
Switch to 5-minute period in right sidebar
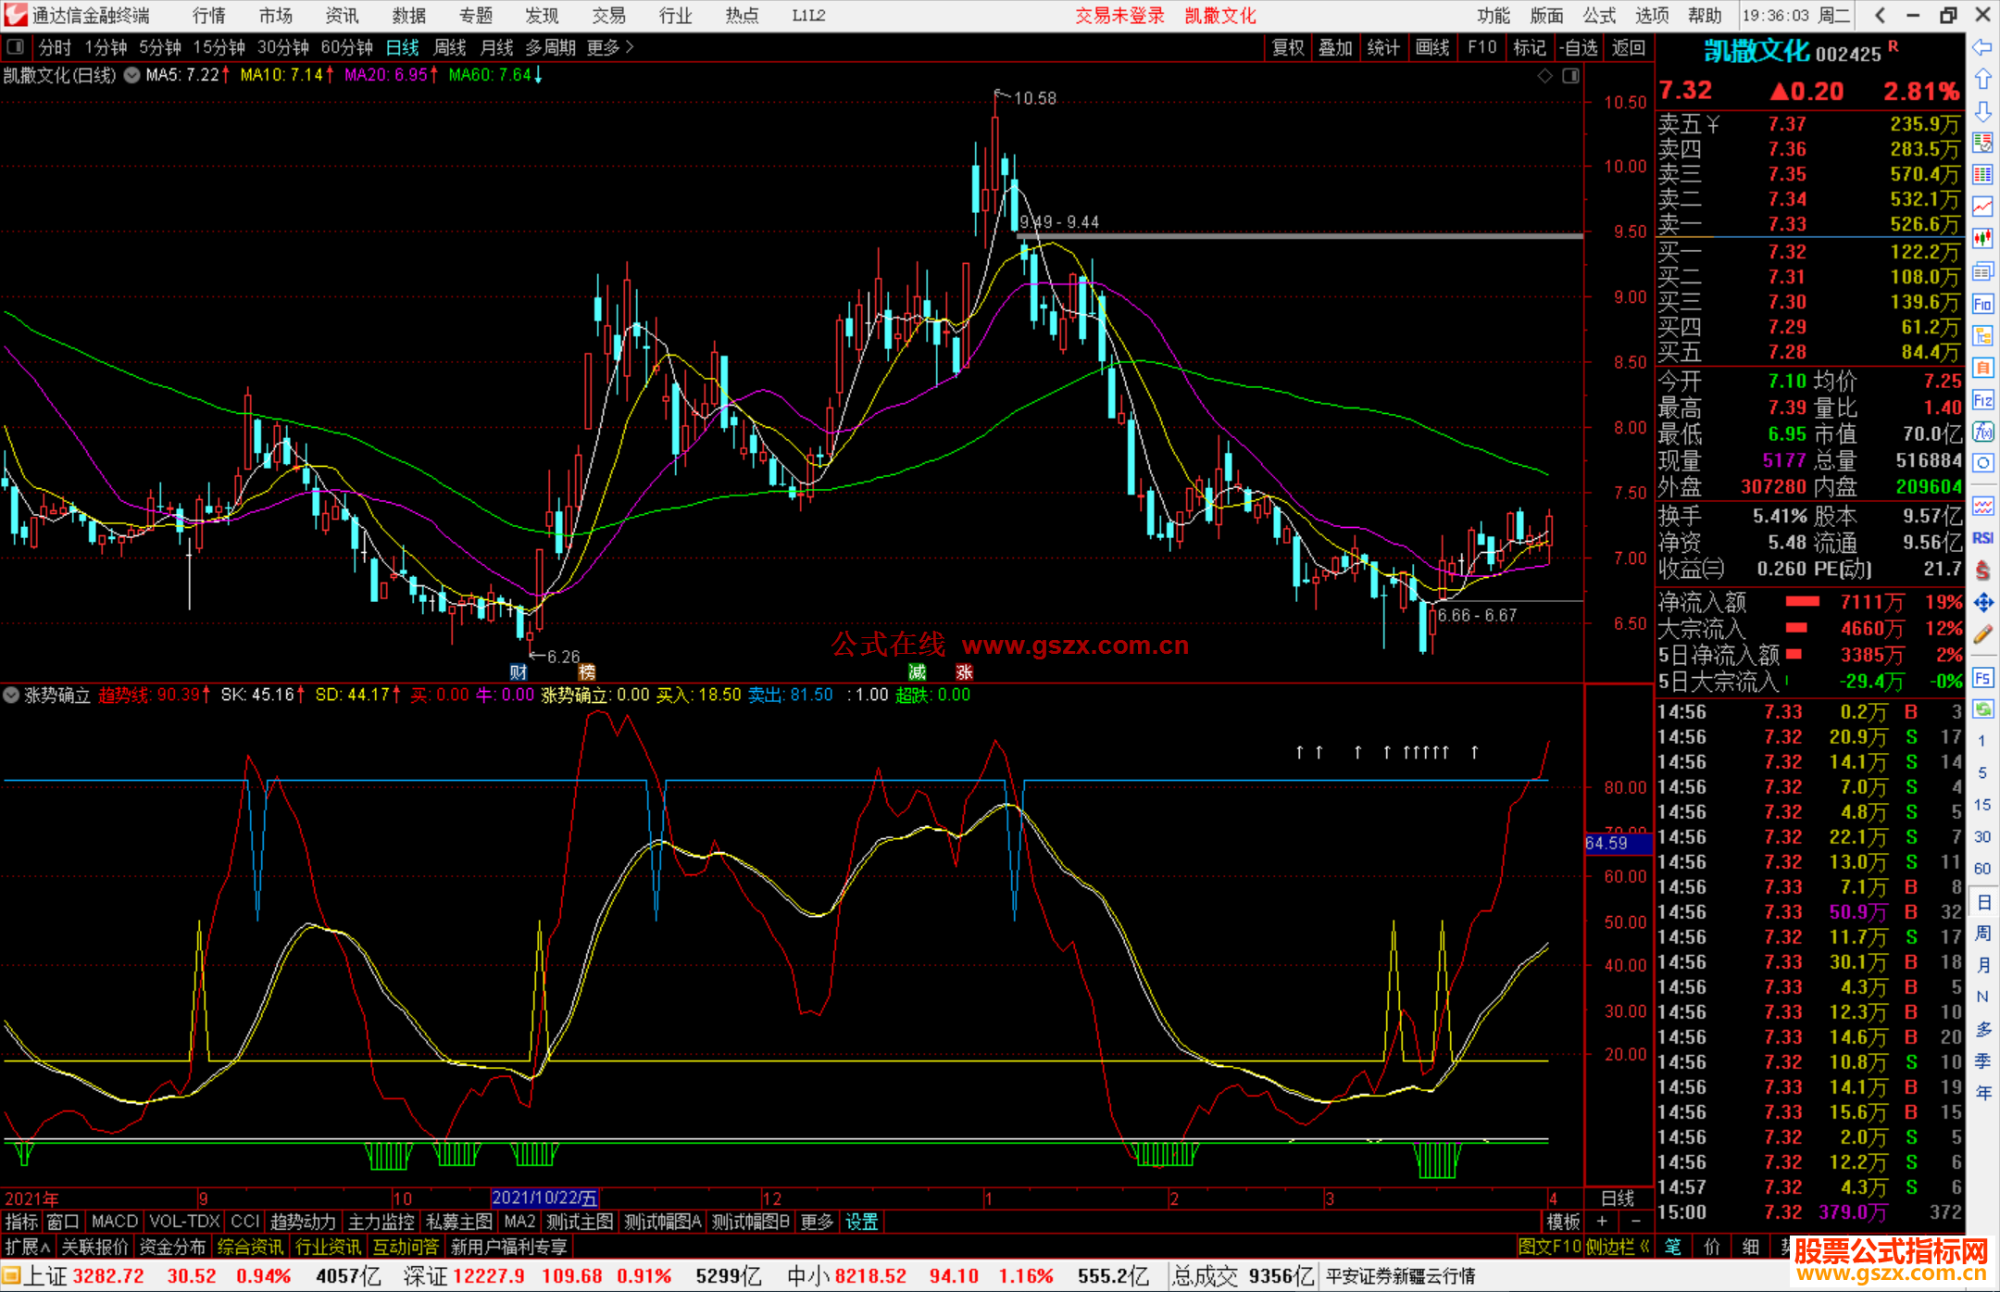pos(1982,772)
